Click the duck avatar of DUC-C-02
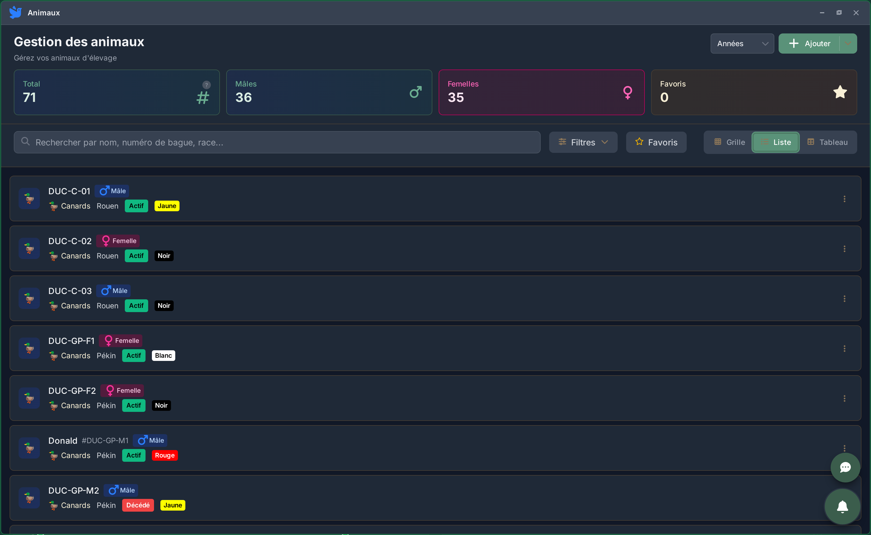 tap(29, 248)
